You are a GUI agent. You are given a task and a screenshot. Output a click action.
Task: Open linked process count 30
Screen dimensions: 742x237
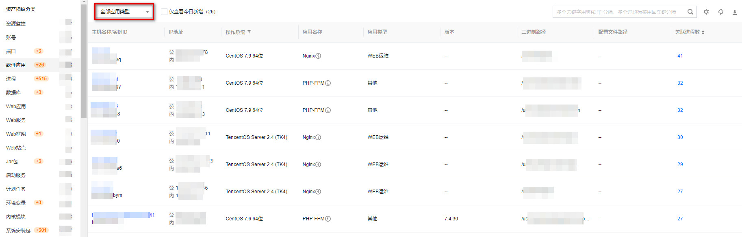tap(680, 137)
